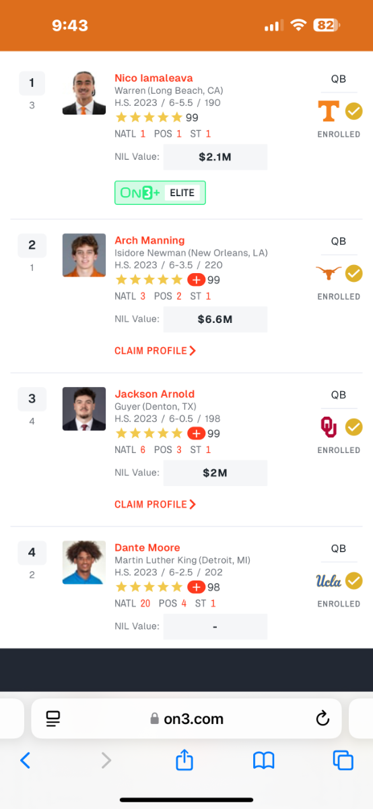Tap Arch Manning's headshot photo

pos(84,255)
